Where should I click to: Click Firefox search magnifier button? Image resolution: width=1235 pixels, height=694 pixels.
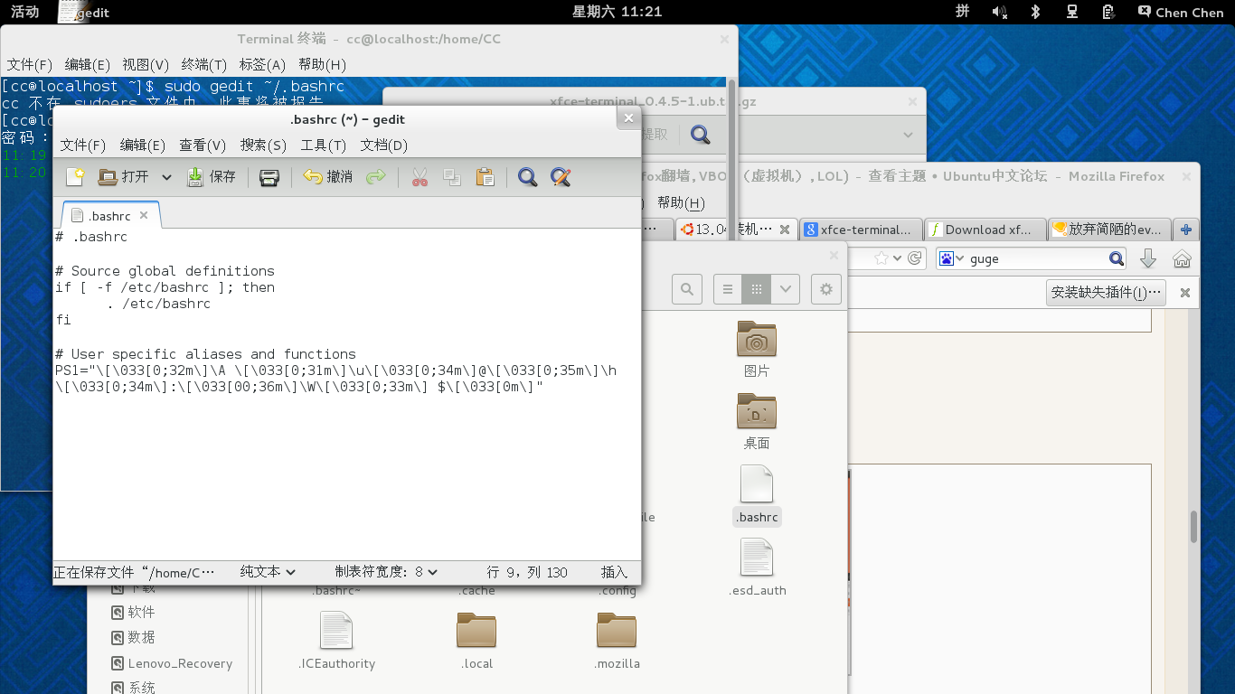pos(1117,258)
